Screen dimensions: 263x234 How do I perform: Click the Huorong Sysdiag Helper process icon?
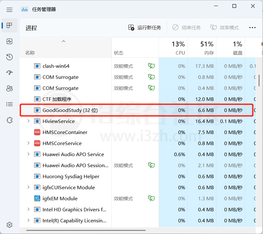(37, 176)
